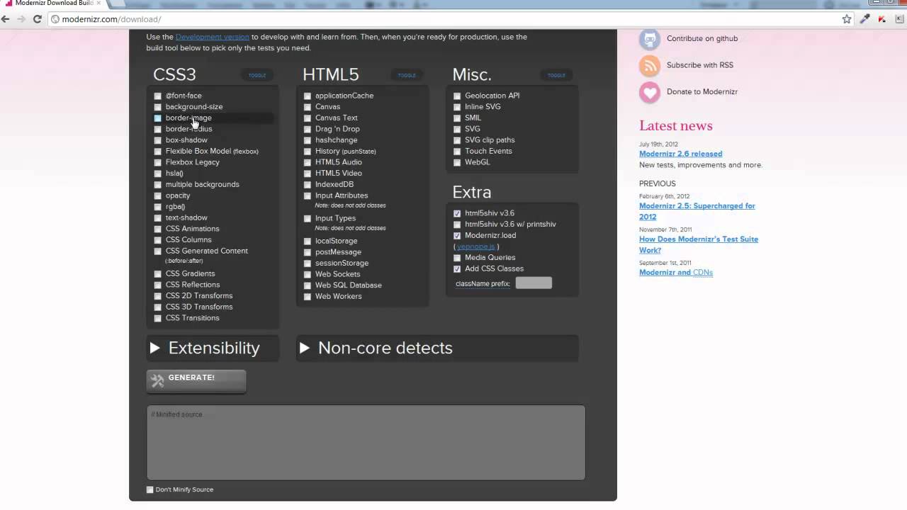Click the minified source output area
Screen dimensions: 907x510
(x=366, y=443)
